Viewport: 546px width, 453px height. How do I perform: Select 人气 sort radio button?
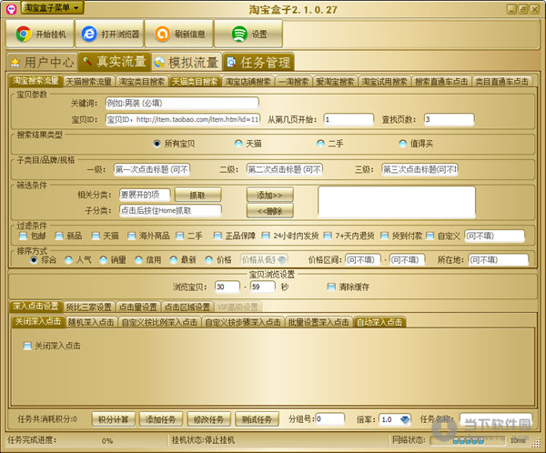pos(68,260)
